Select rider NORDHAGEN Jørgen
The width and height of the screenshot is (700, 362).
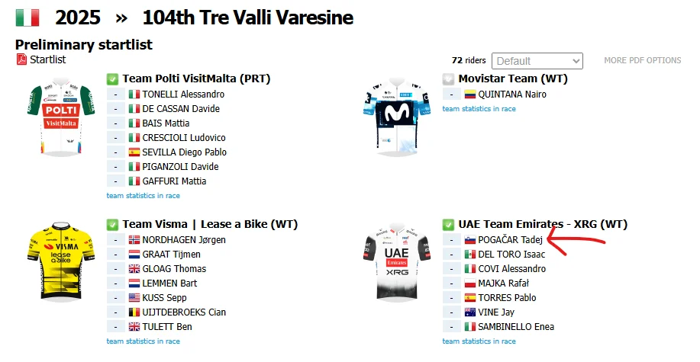pyautogui.click(x=184, y=240)
